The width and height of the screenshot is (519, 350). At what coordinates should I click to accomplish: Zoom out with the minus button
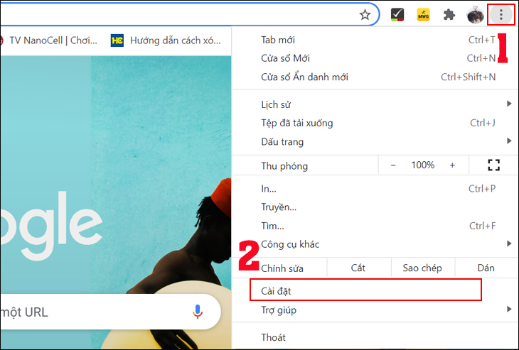click(393, 165)
